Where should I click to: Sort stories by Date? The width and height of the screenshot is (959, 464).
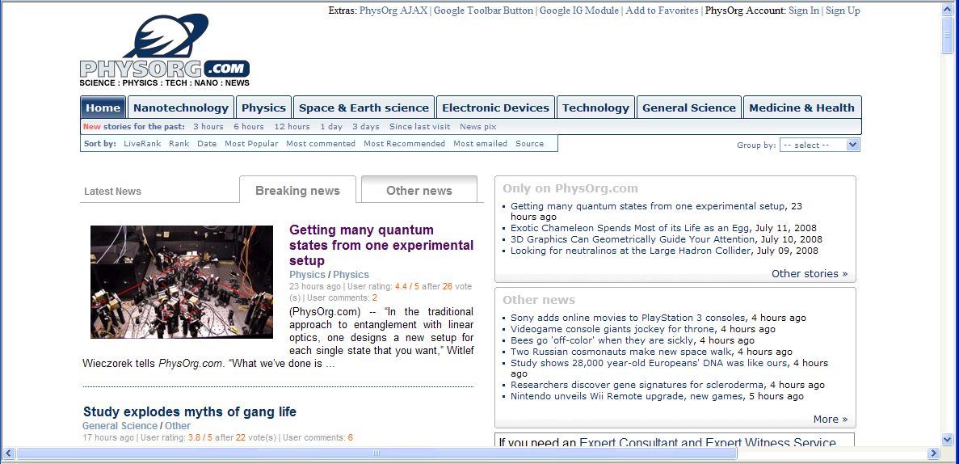click(207, 144)
